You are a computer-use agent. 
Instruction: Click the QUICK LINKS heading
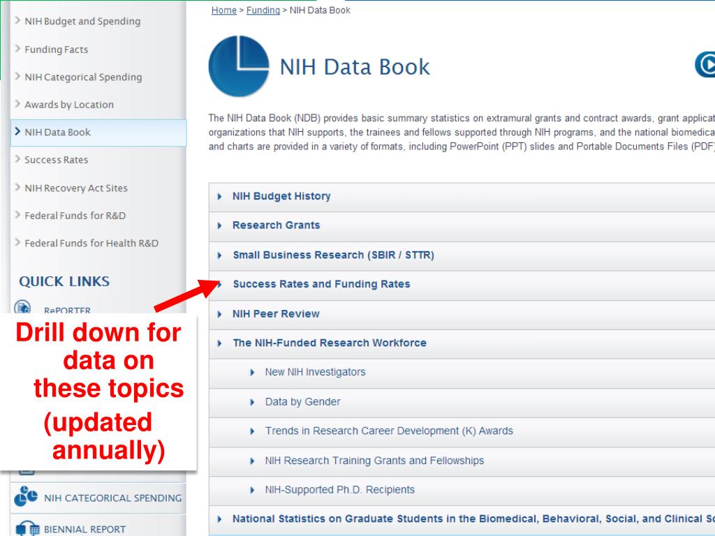click(64, 281)
